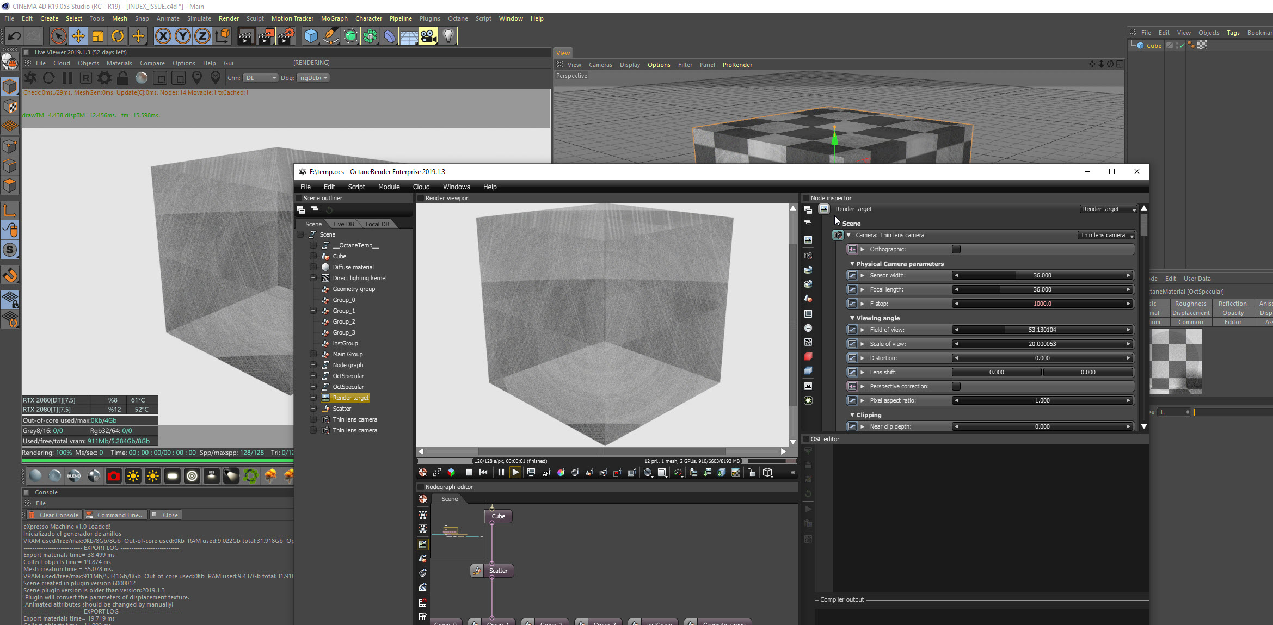Screen dimensions: 1273x625
Task: Click the Camera object icon
Action: click(x=428, y=36)
